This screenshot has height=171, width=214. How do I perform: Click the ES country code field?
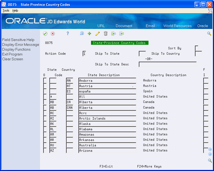tap(70, 91)
